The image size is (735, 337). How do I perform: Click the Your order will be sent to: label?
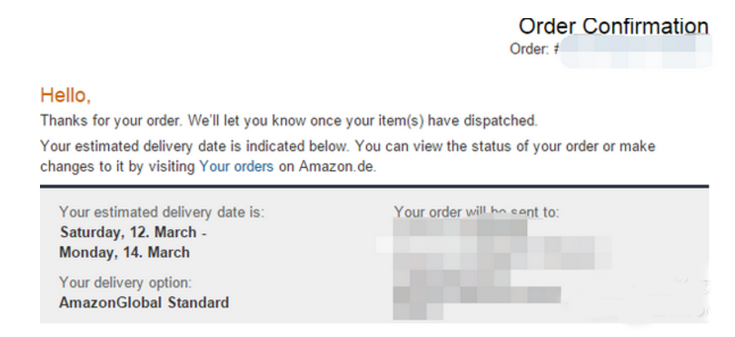coord(476,213)
